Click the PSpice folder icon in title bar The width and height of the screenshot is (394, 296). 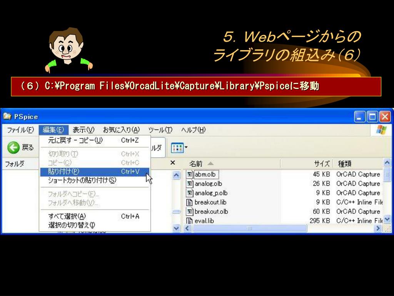[x=7, y=116]
